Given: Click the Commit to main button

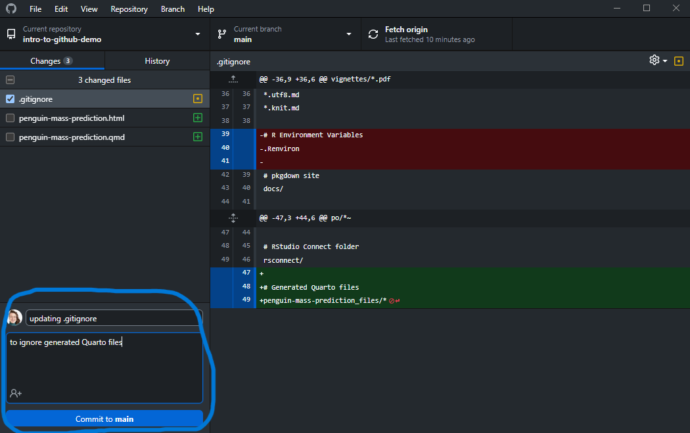Looking at the screenshot, I should (x=104, y=419).
